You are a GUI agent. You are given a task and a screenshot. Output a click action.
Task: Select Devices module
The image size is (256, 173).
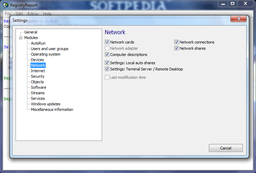tap(37, 60)
